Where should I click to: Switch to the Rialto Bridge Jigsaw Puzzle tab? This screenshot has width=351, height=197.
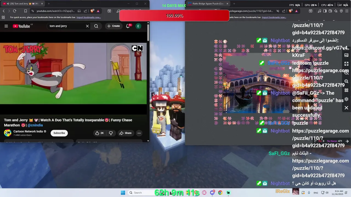(208, 4)
